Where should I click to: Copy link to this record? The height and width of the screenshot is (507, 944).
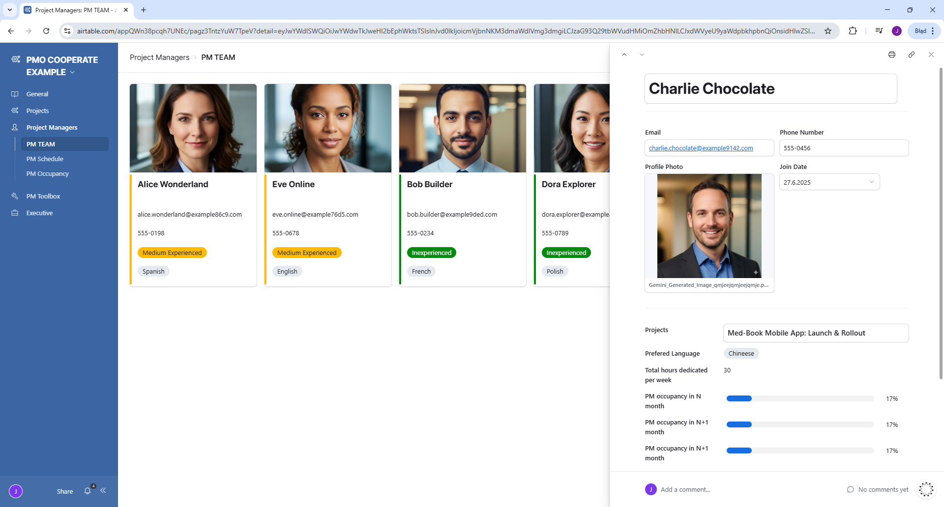click(911, 55)
